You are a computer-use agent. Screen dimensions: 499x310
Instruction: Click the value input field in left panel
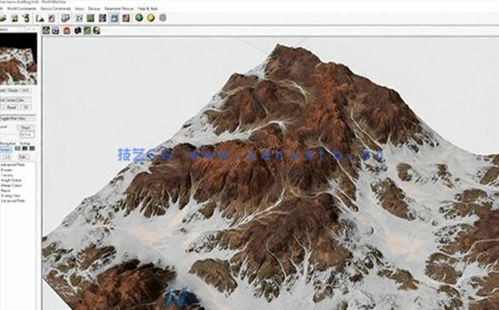26,134
